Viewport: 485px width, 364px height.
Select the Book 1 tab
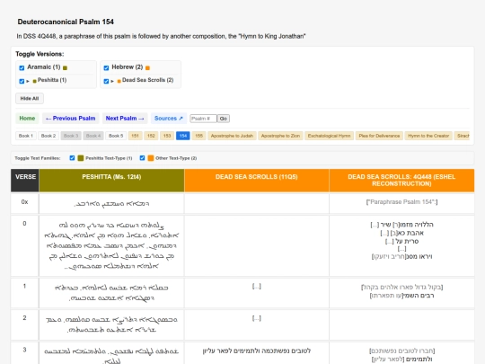point(26,136)
